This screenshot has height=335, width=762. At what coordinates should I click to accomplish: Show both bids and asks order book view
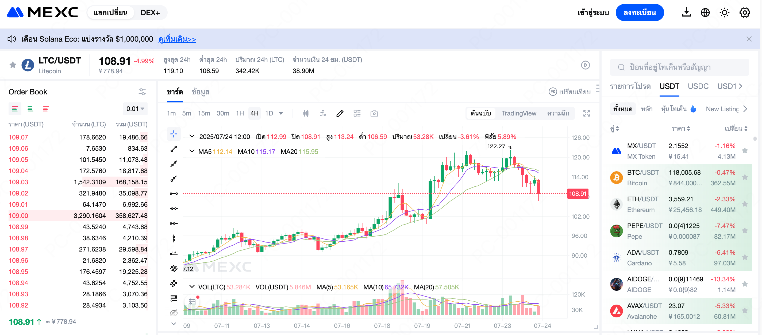tap(15, 109)
